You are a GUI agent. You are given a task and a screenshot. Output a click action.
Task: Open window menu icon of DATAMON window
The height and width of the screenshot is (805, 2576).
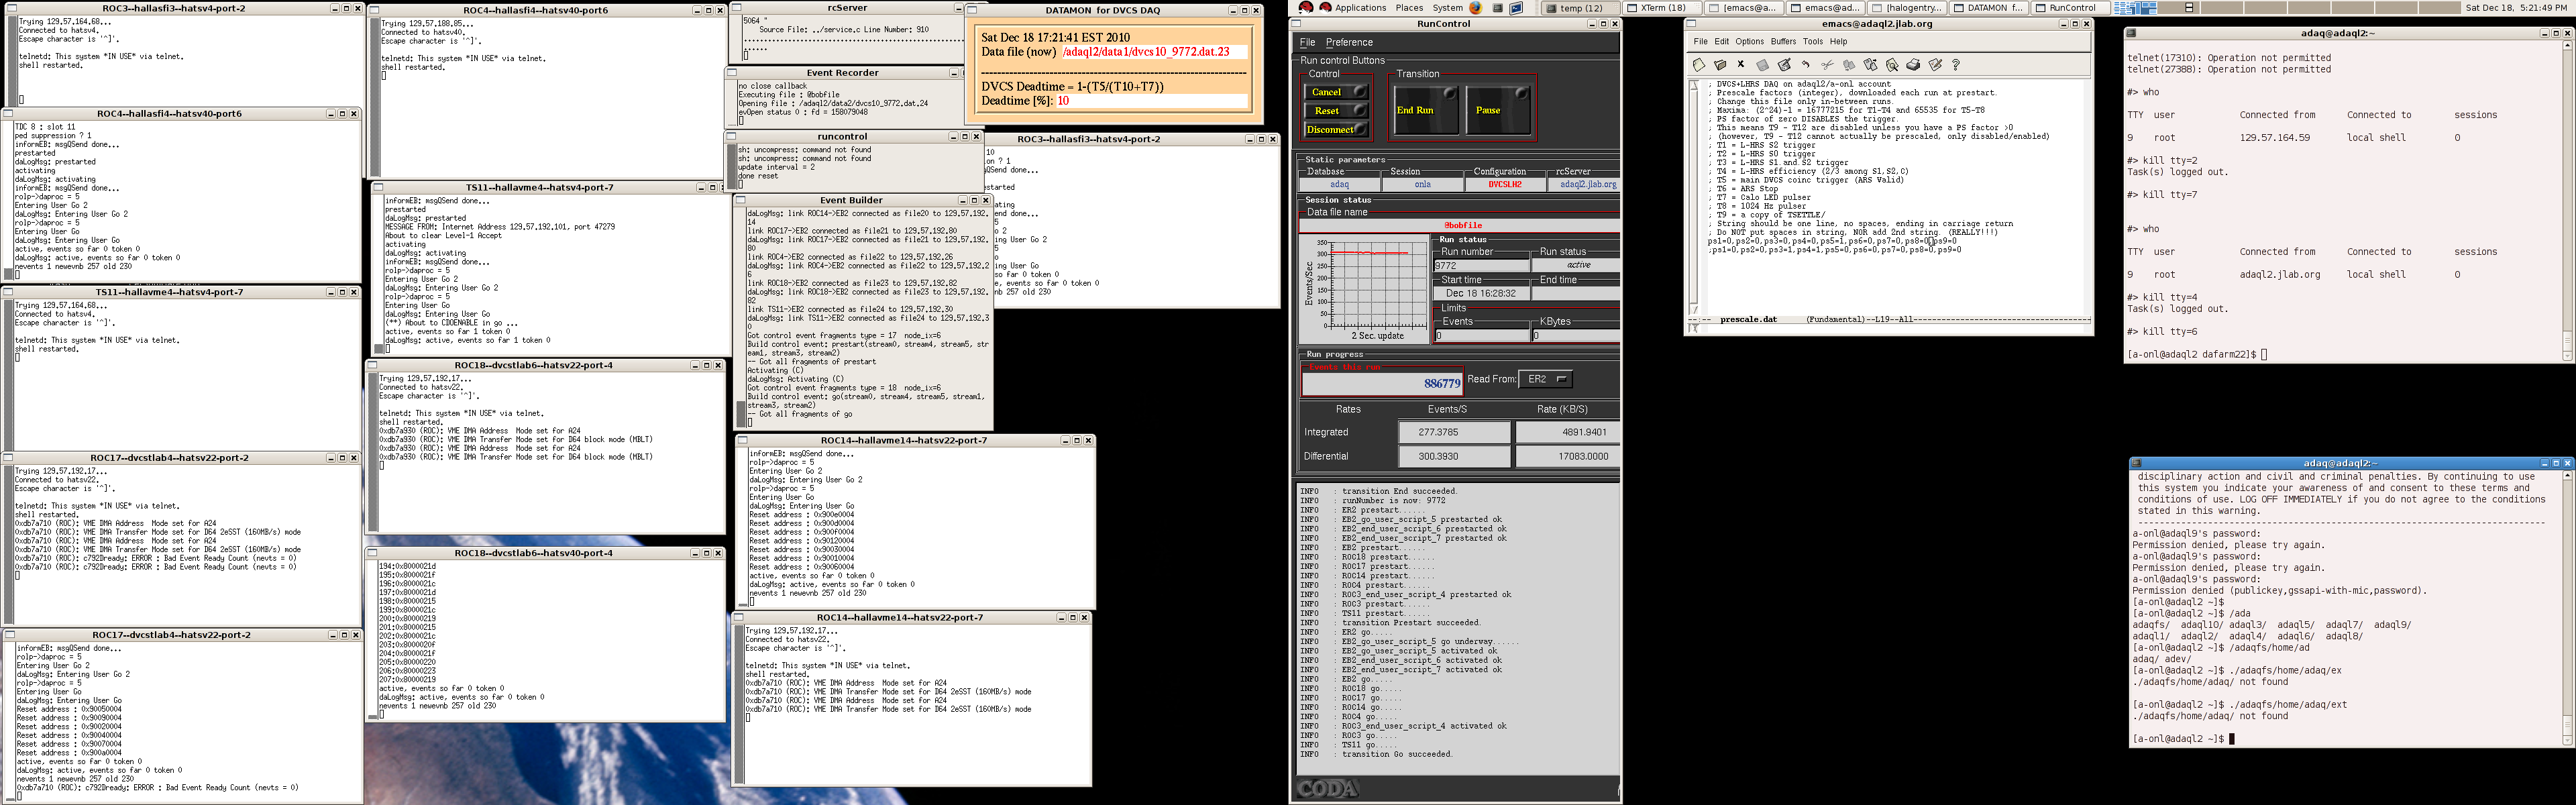(x=971, y=10)
